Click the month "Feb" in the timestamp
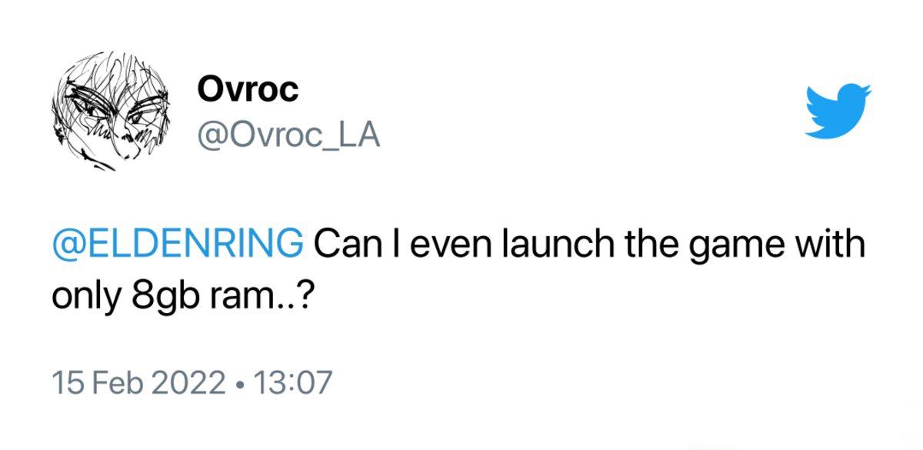Screen dimensions: 923x450 point(126,382)
